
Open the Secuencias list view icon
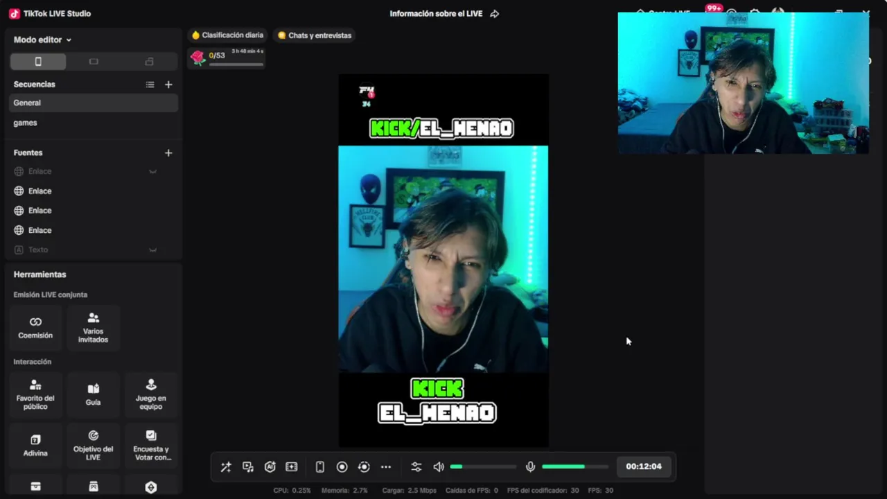pos(150,85)
